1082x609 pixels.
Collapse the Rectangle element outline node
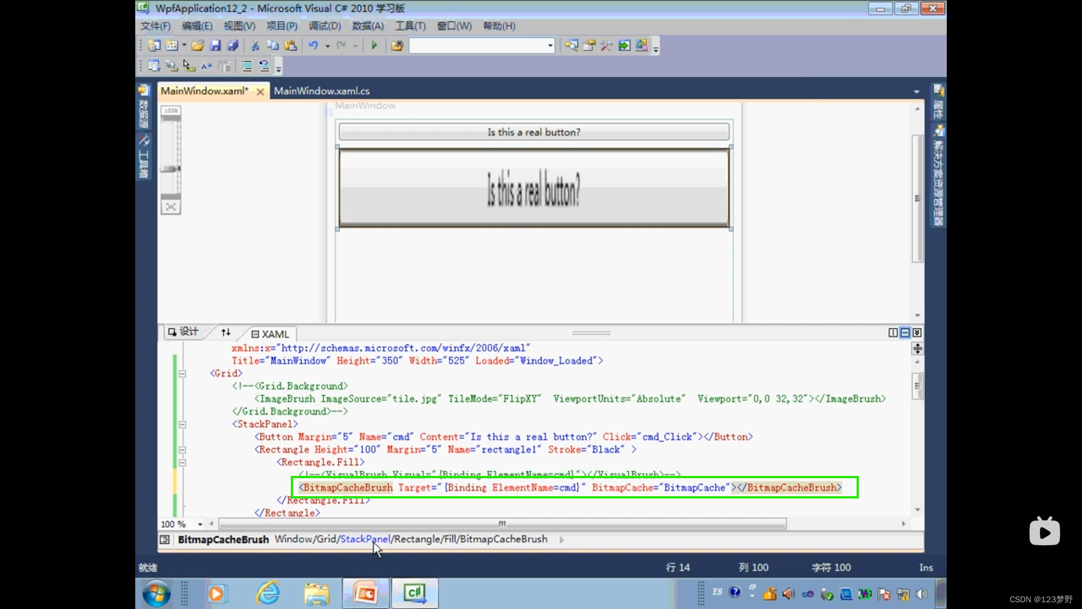[x=183, y=449]
